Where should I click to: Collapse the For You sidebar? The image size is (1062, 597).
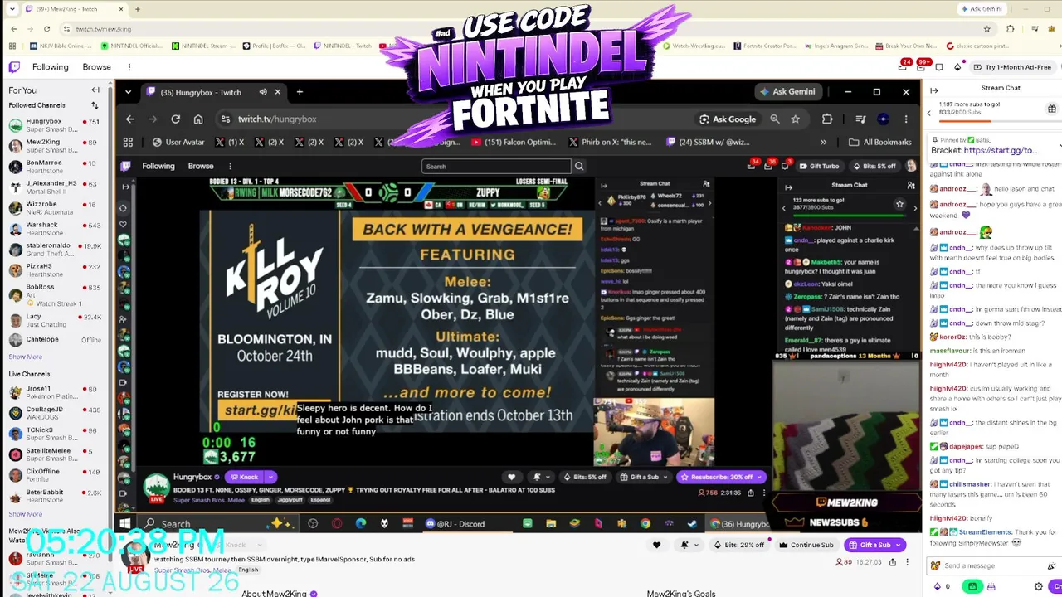(x=95, y=90)
